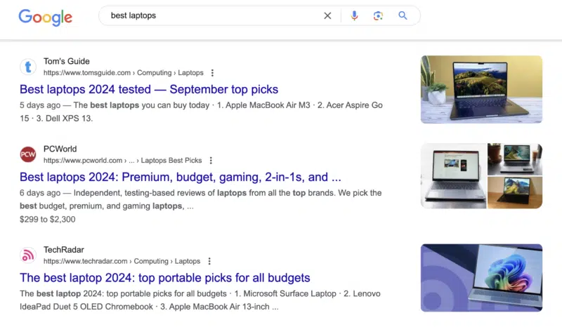The width and height of the screenshot is (562, 327).
Task: Clear the search box with X icon
Action: (x=327, y=15)
